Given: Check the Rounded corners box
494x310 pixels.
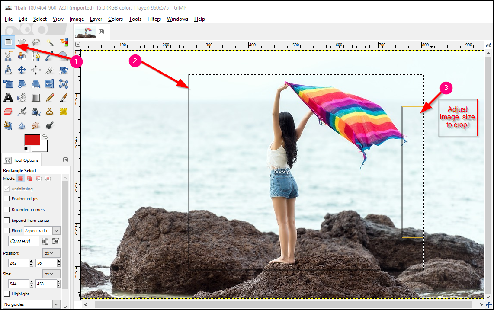Looking at the screenshot, I should tap(7, 209).
